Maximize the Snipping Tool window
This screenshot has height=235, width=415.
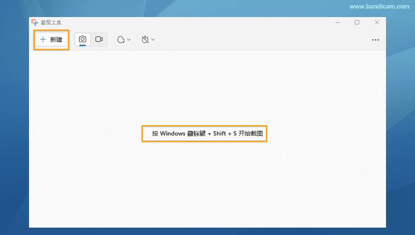tap(357, 22)
